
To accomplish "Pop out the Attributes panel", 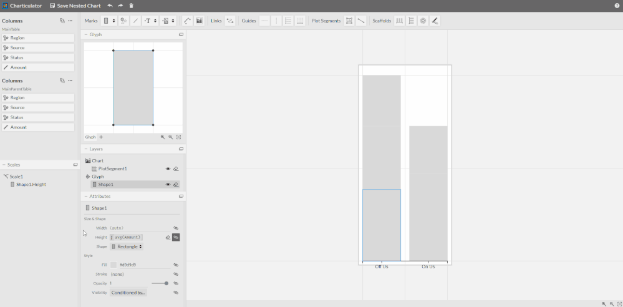I will tap(181, 196).
